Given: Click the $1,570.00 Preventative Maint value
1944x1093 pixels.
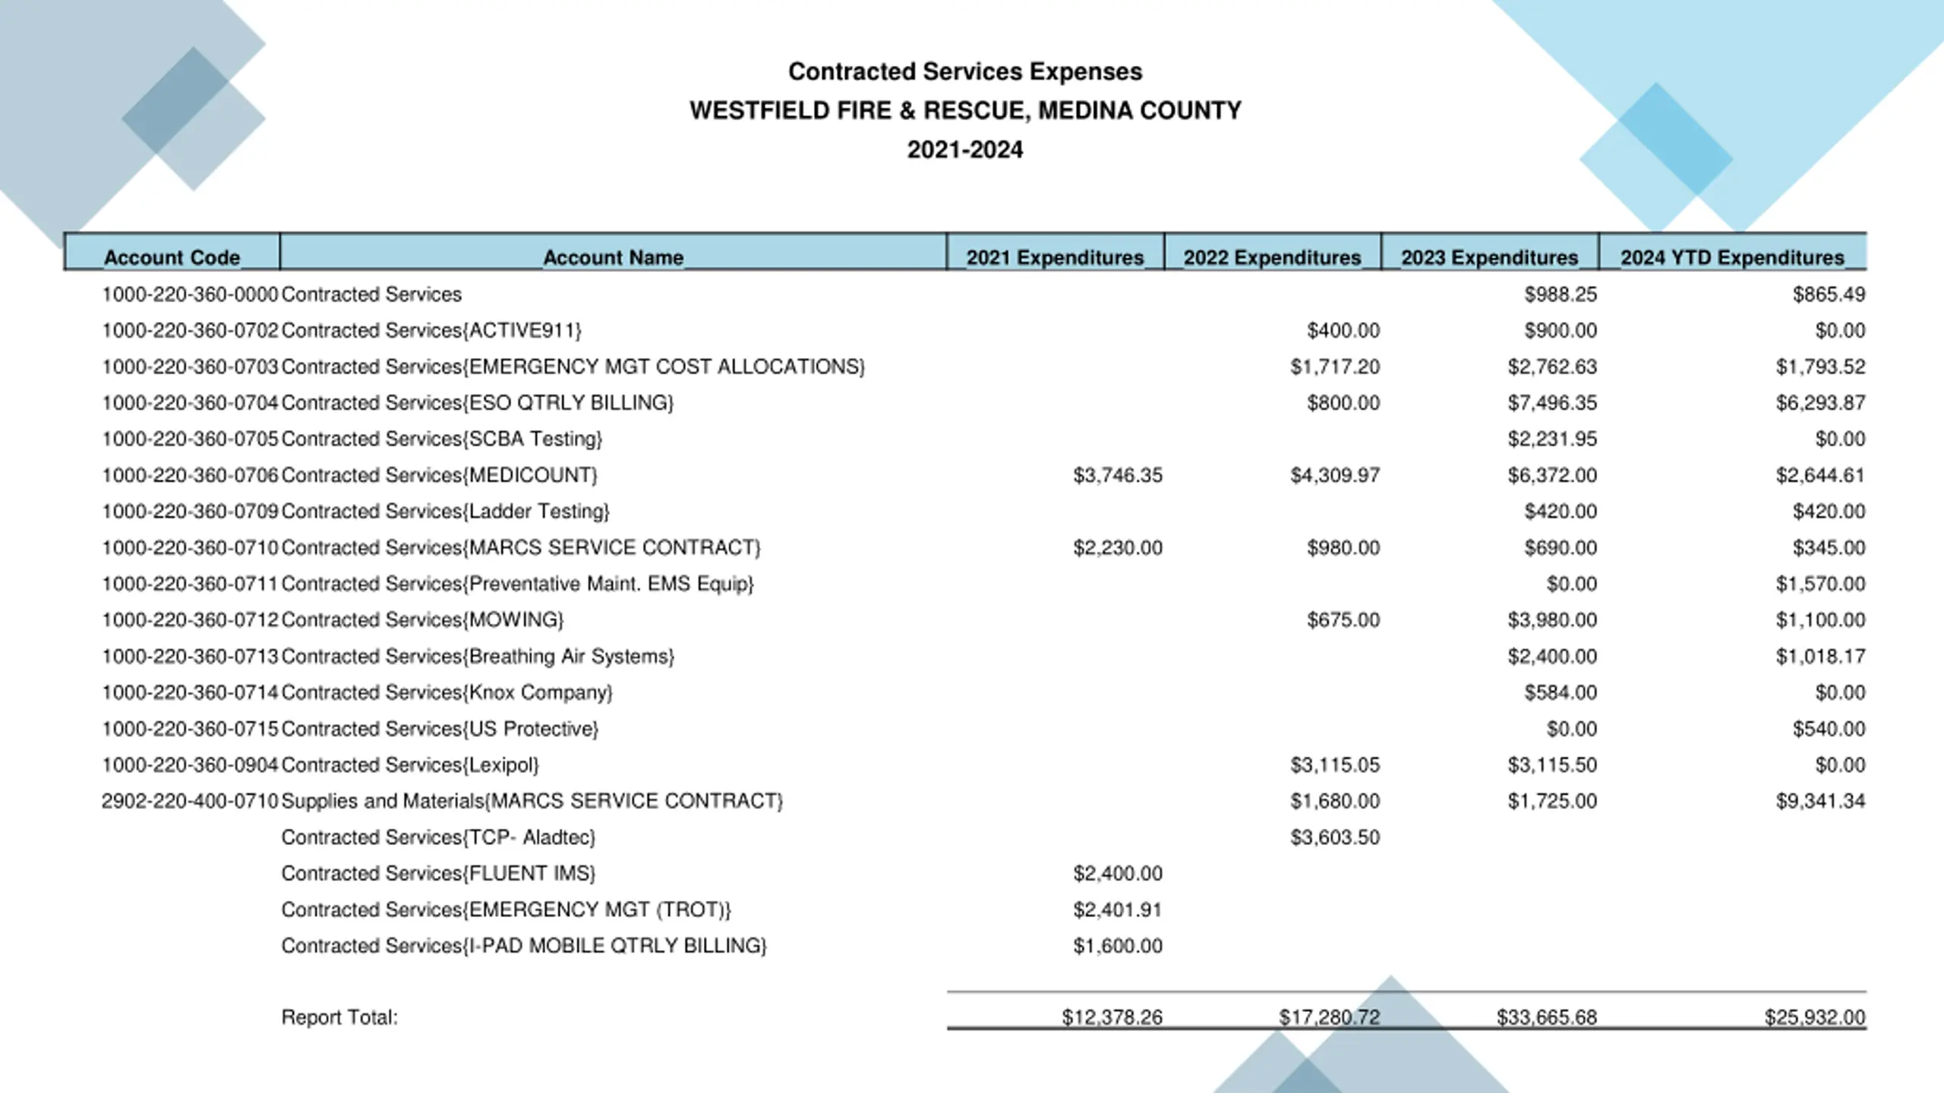Looking at the screenshot, I should (x=1820, y=584).
